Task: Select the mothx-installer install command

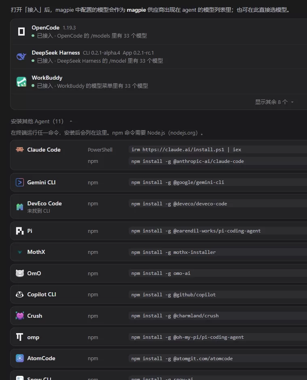Action: [218, 252]
